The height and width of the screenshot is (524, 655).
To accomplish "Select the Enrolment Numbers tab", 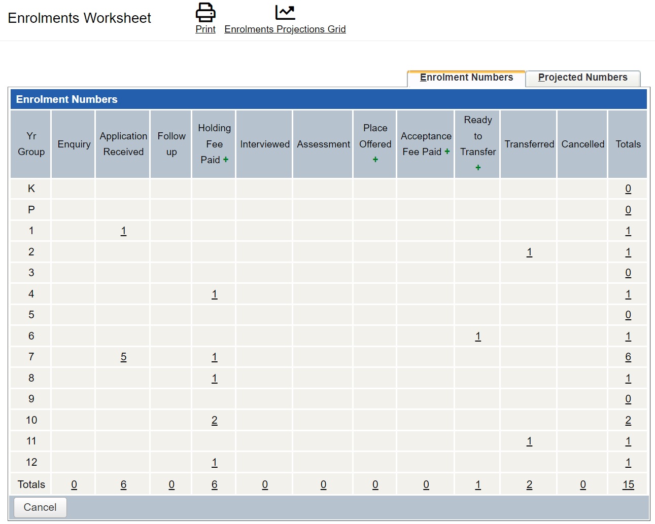I will [466, 78].
